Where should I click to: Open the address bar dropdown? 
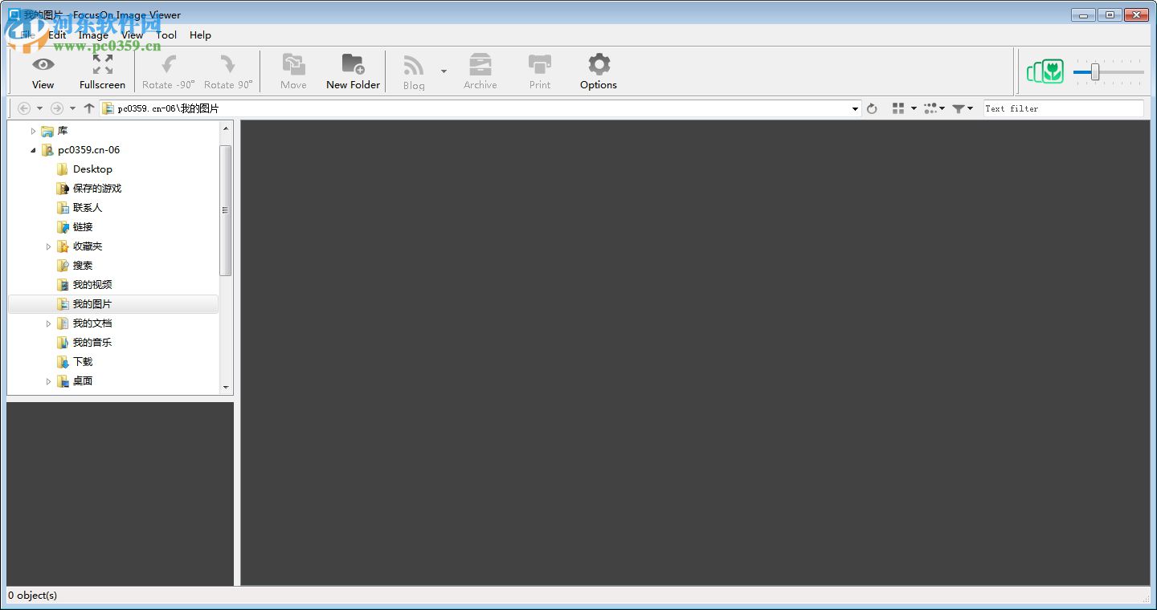[x=854, y=108]
